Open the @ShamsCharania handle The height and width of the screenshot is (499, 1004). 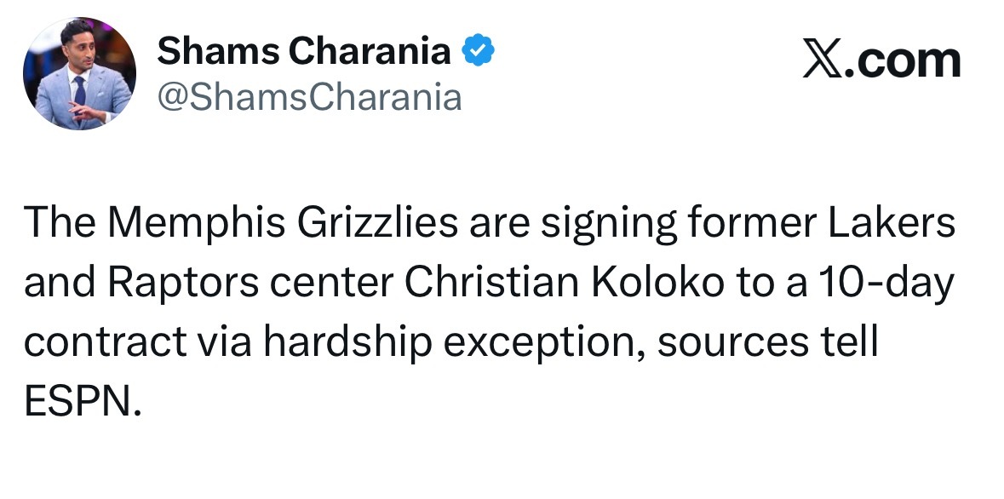click(309, 97)
